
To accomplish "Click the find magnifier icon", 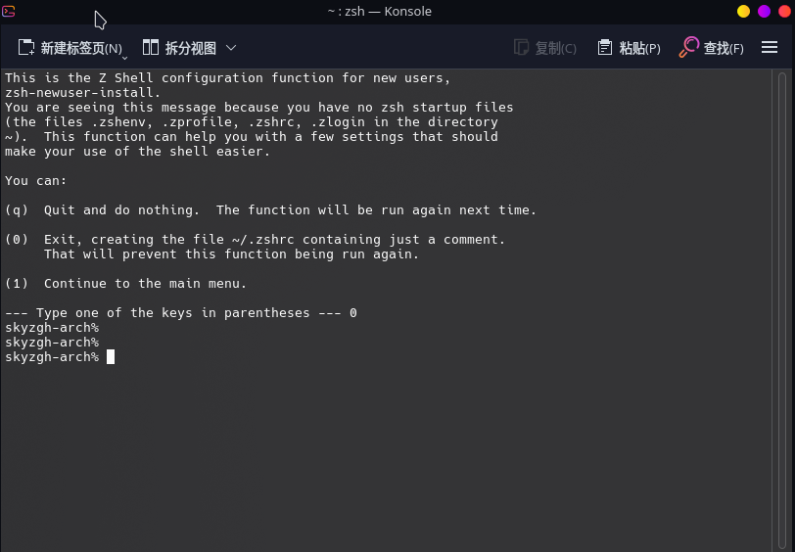I will pyautogui.click(x=689, y=47).
